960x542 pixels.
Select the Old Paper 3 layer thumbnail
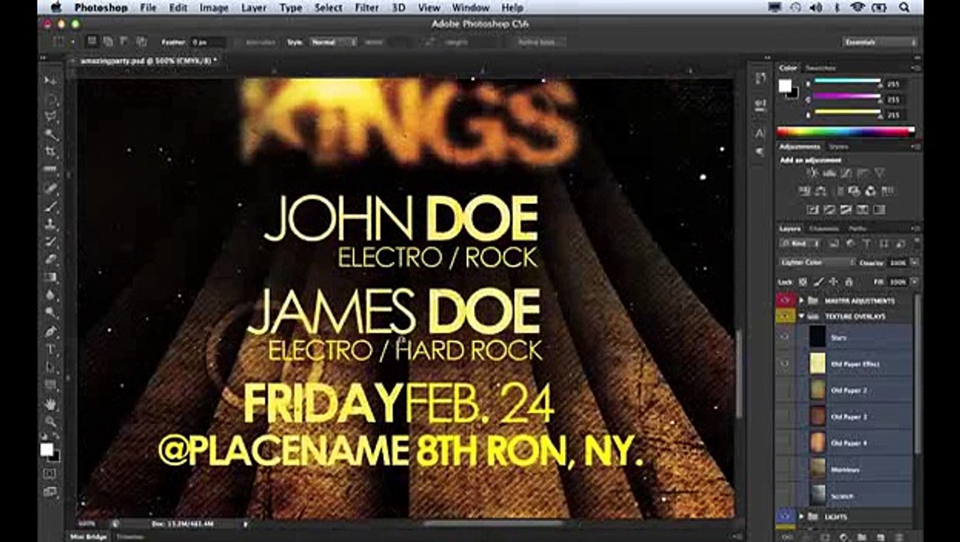817,416
